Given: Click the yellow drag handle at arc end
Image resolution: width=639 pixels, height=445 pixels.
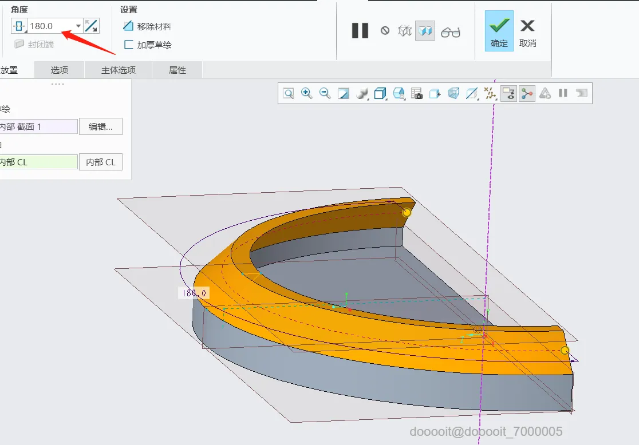Looking at the screenshot, I should (407, 212).
